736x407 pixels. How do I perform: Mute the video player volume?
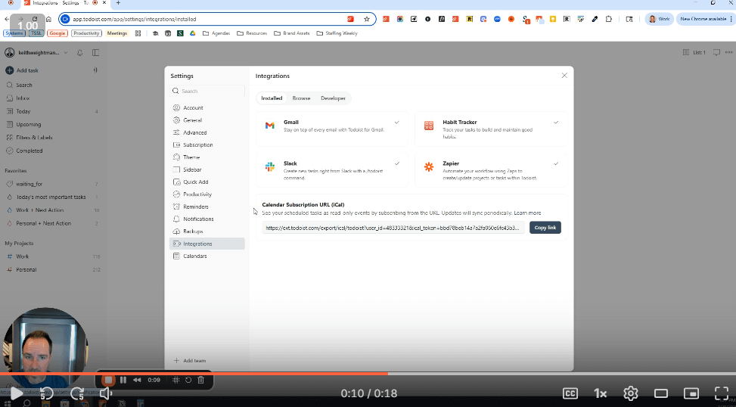(106, 393)
